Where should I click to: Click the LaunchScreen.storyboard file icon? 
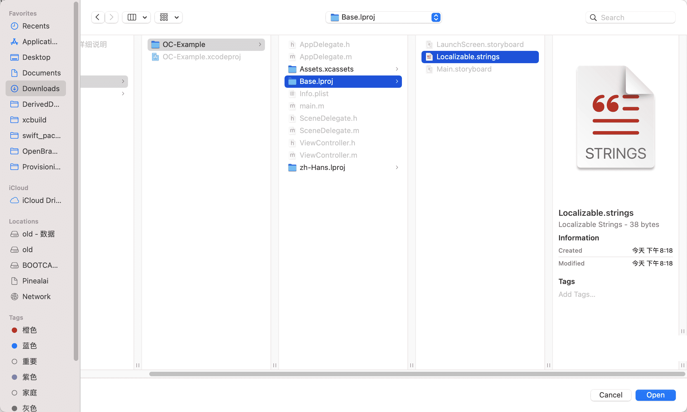coord(430,44)
